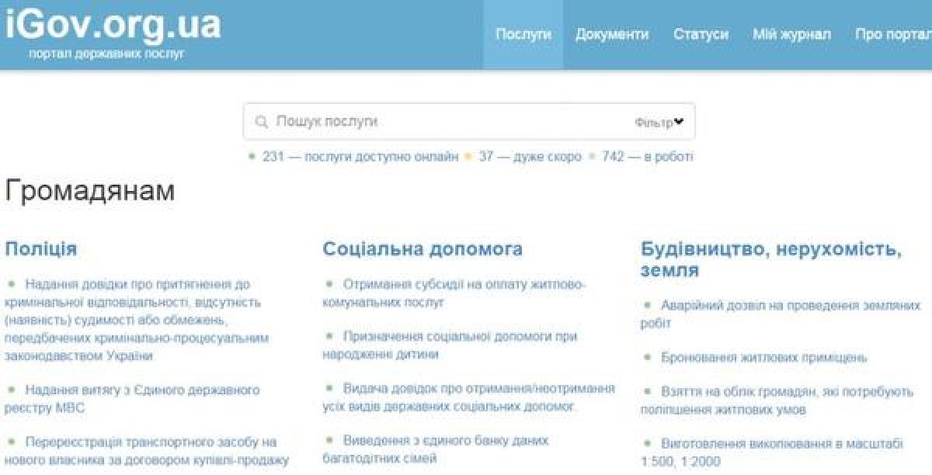Open Перереєстрація транспортного засобу service
Viewport: 932px width, 475px height.
pyautogui.click(x=147, y=451)
